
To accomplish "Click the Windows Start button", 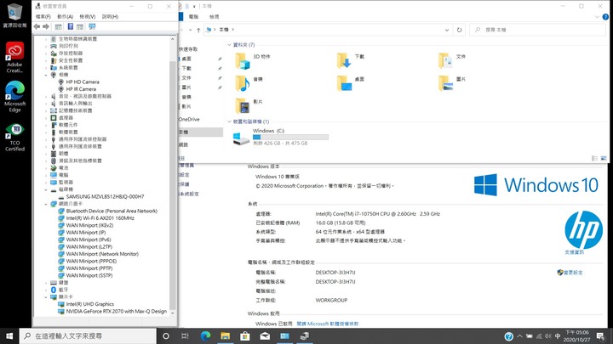I will pyautogui.click(x=9, y=336).
